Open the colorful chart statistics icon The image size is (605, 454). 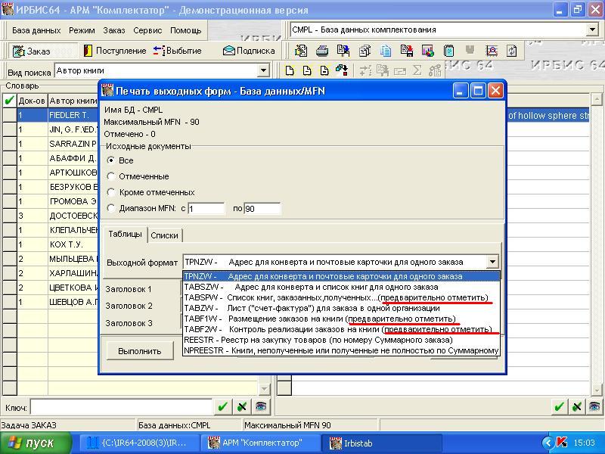pyautogui.click(x=428, y=51)
